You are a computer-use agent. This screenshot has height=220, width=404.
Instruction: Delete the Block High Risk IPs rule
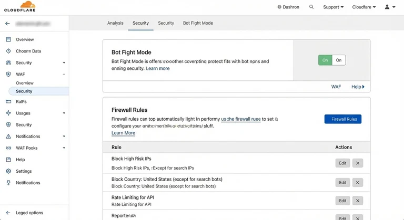click(x=358, y=163)
